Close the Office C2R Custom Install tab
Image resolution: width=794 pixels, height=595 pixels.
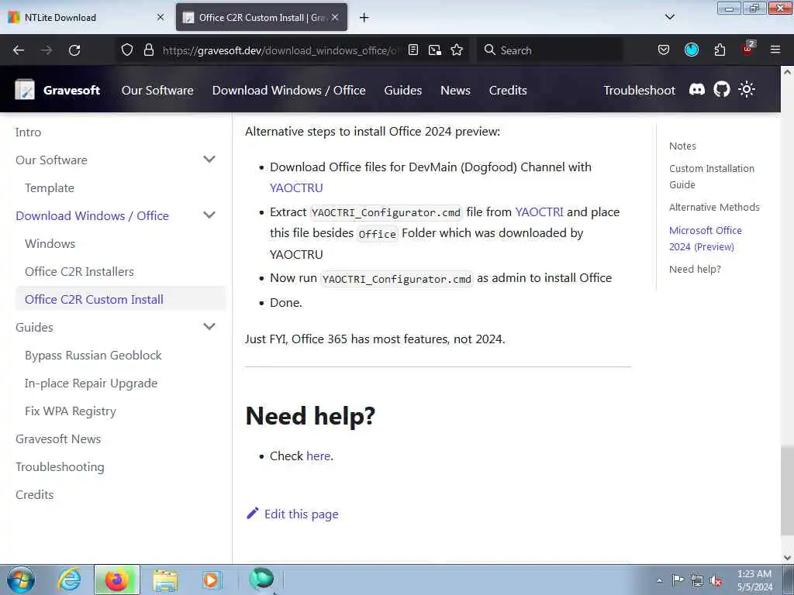point(335,17)
